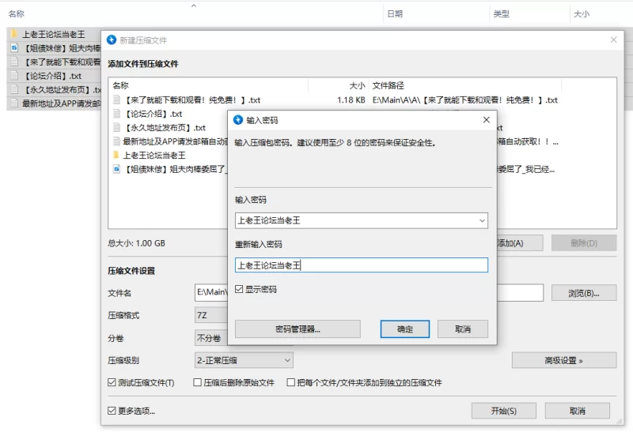Expand 高级设置 » options
The width and height of the screenshot is (633, 432).
(x=564, y=360)
